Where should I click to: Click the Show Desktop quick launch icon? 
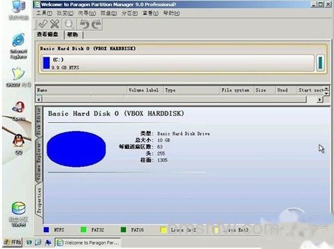coord(48,242)
